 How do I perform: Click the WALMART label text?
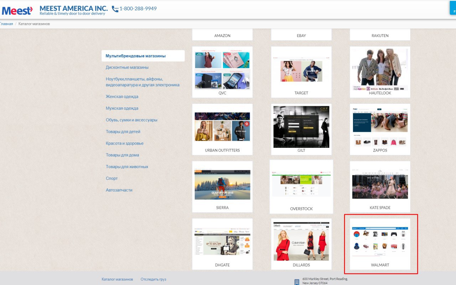click(380, 265)
